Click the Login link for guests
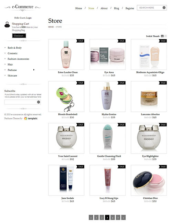 click(29, 18)
